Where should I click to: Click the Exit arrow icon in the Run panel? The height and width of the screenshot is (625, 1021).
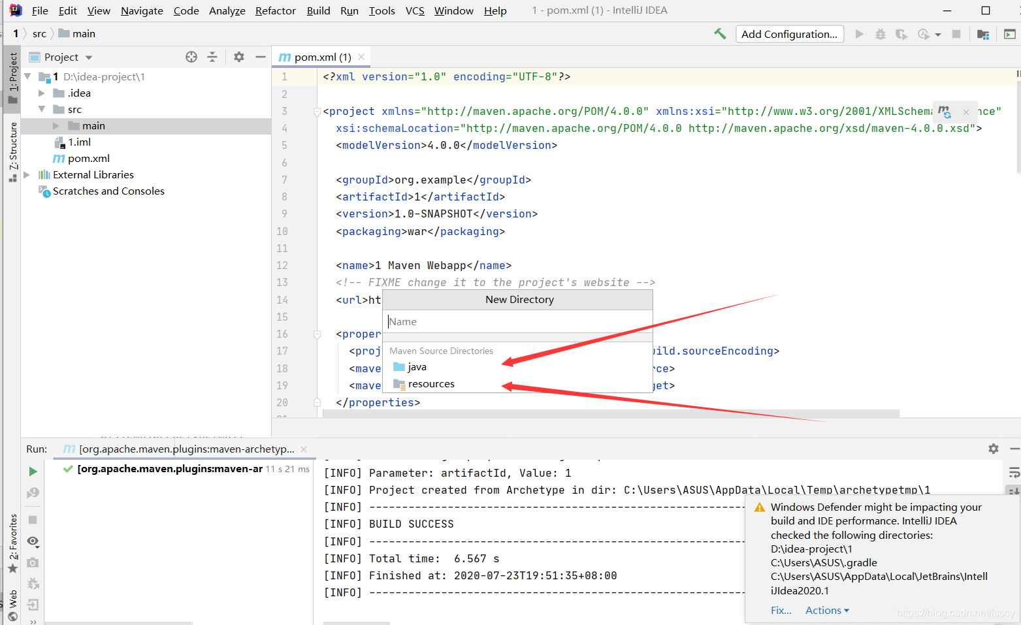tap(33, 605)
